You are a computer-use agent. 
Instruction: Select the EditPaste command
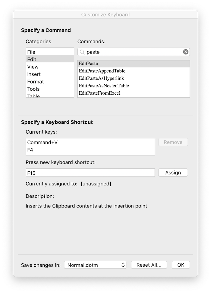tap(134, 63)
